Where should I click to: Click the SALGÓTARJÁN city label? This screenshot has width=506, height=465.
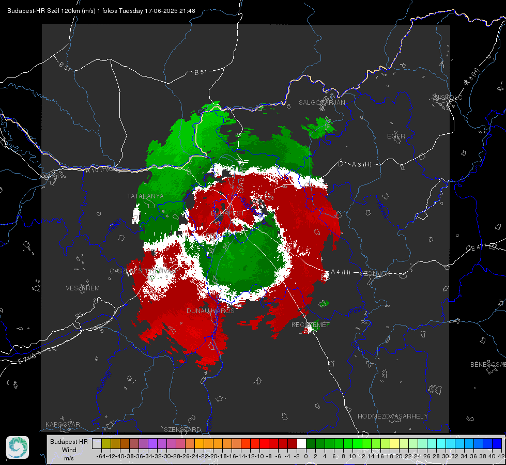pyautogui.click(x=321, y=103)
